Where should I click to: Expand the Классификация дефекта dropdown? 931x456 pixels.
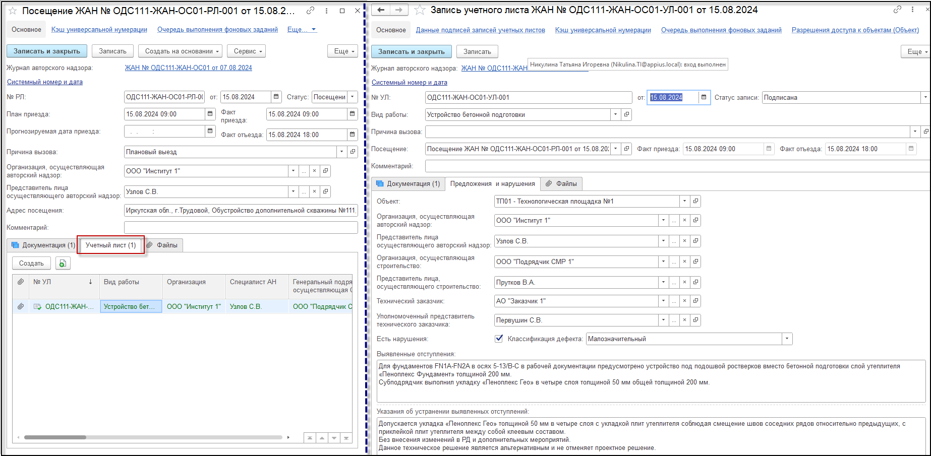(787, 339)
